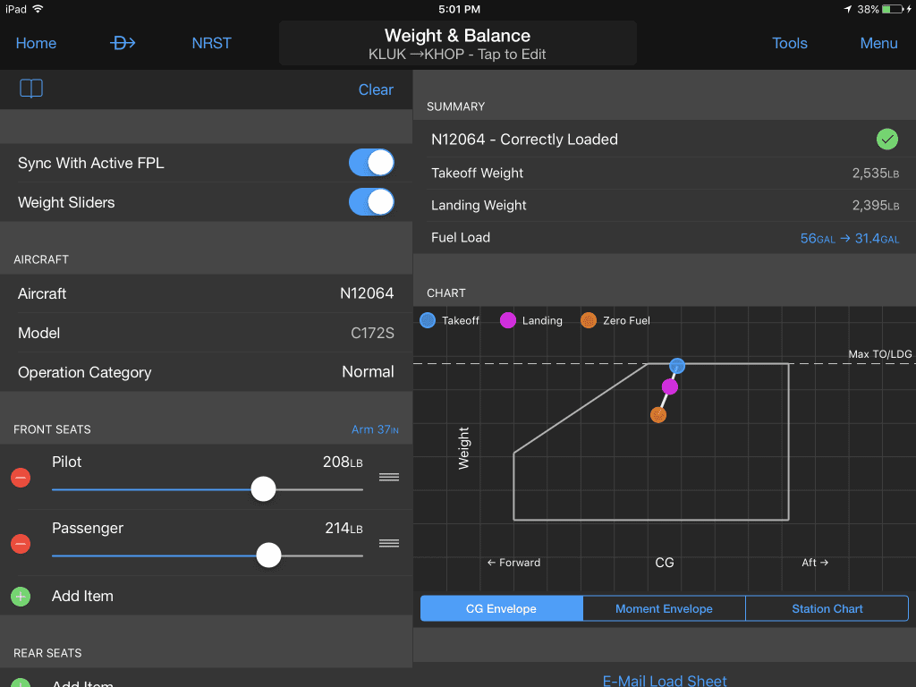
Task: Change the Operation Category from Normal
Action: point(206,372)
